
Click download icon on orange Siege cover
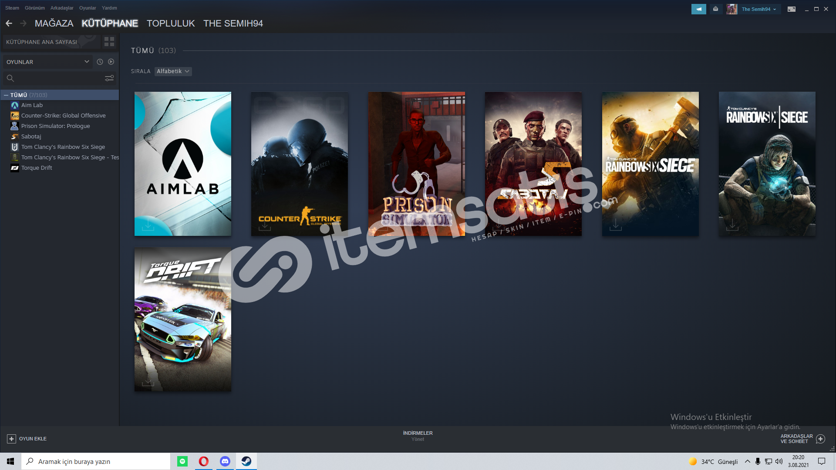tap(616, 225)
